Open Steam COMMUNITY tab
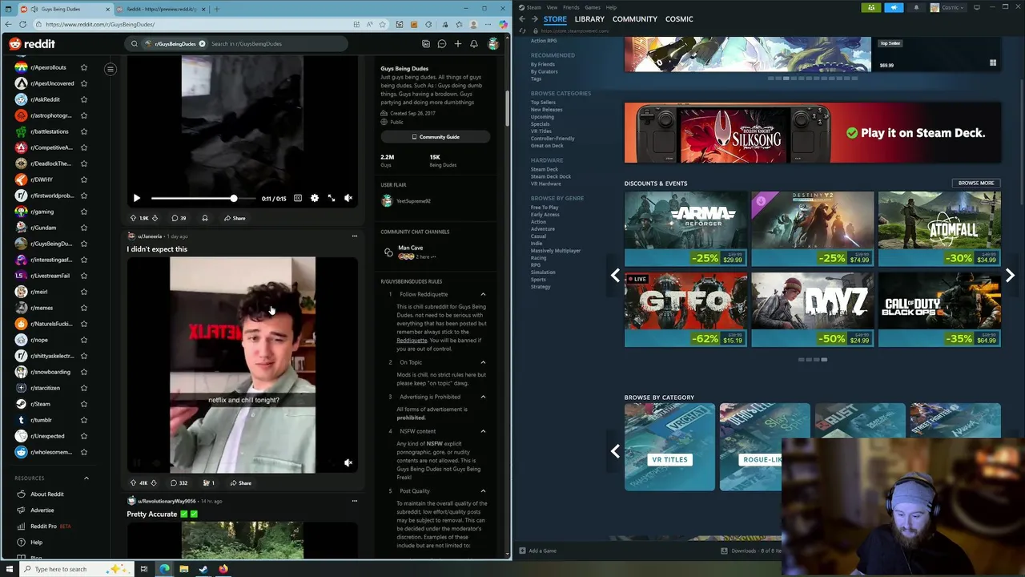Screen dimensions: 1025x577 (x=635, y=19)
